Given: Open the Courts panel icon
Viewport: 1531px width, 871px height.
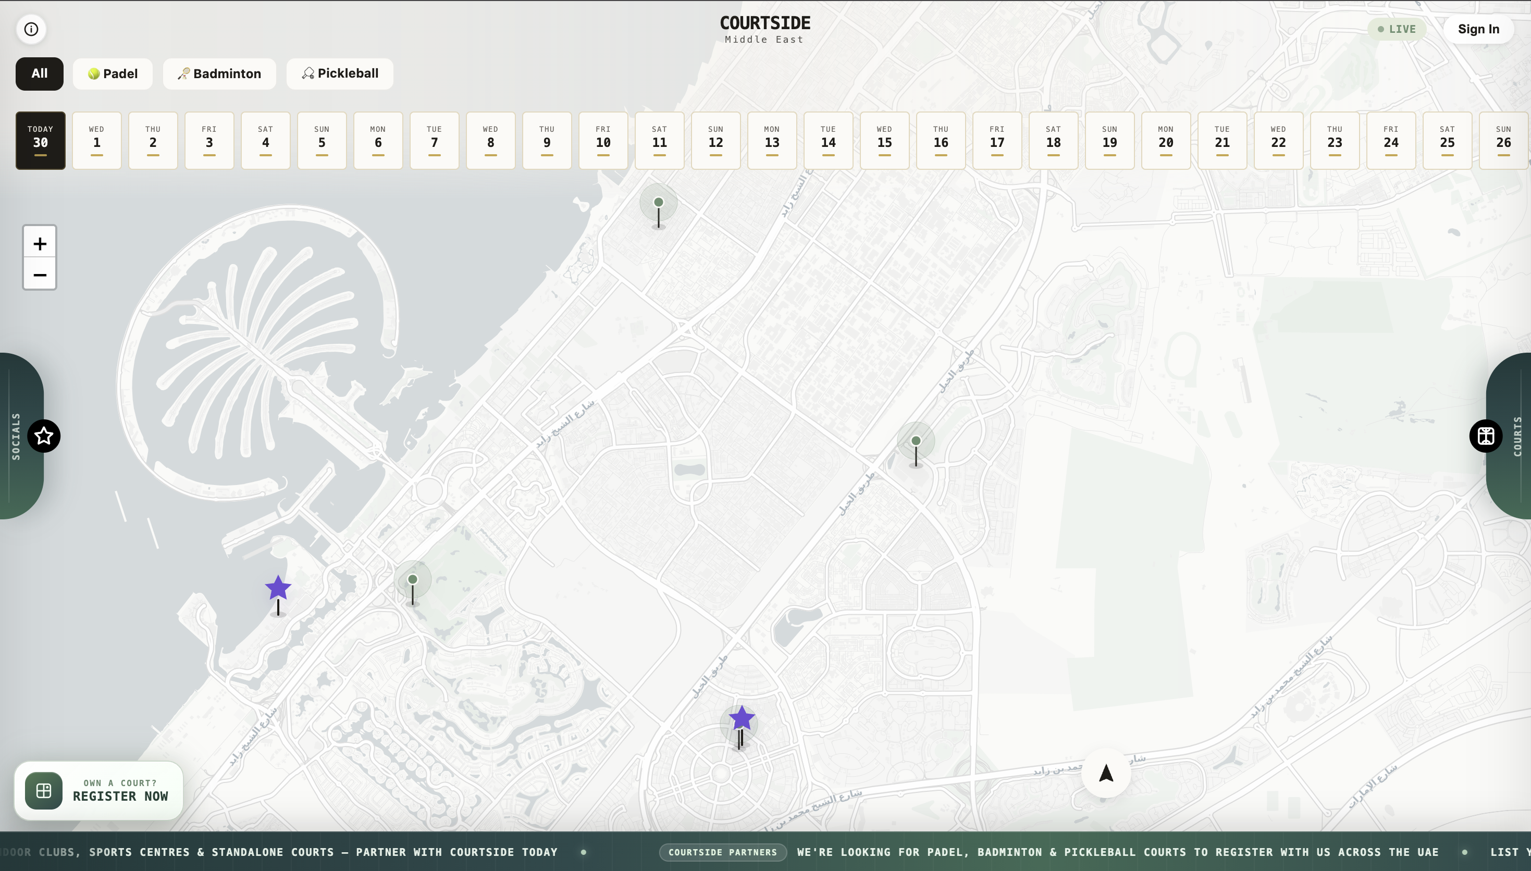Looking at the screenshot, I should pos(1486,436).
